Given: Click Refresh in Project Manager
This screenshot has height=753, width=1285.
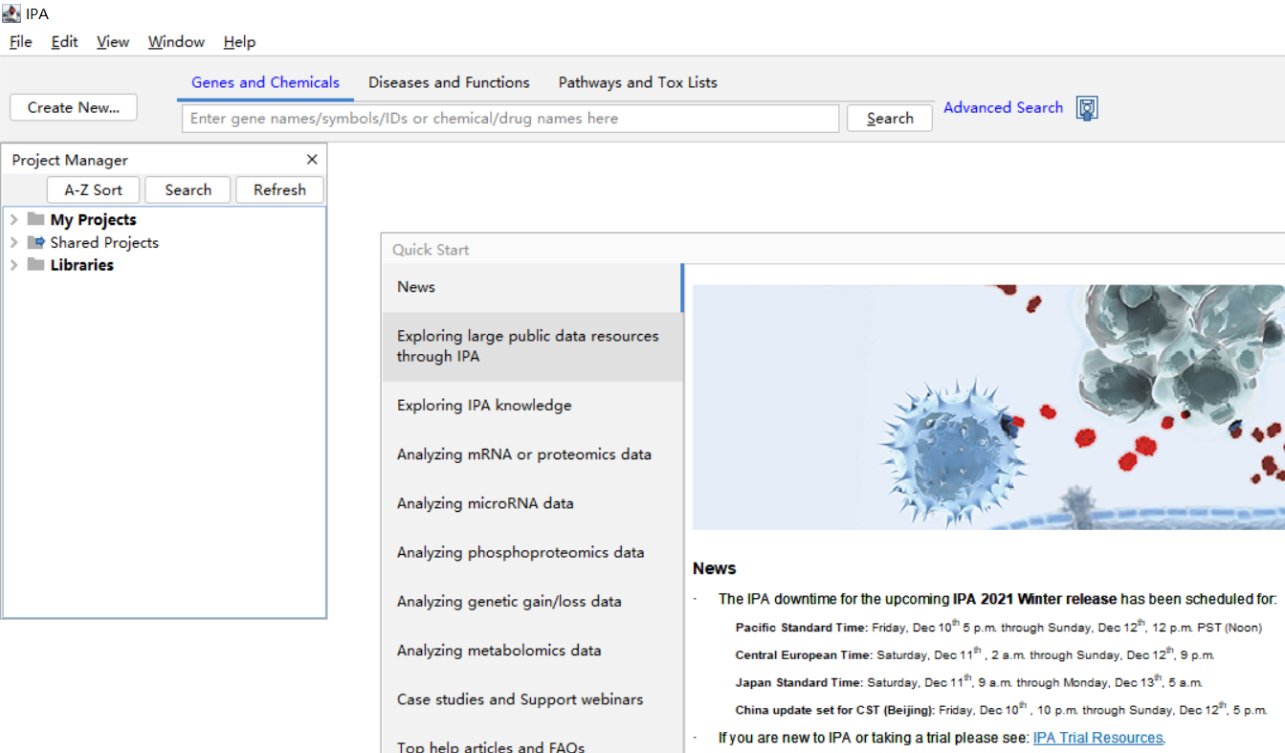Looking at the screenshot, I should pos(279,189).
